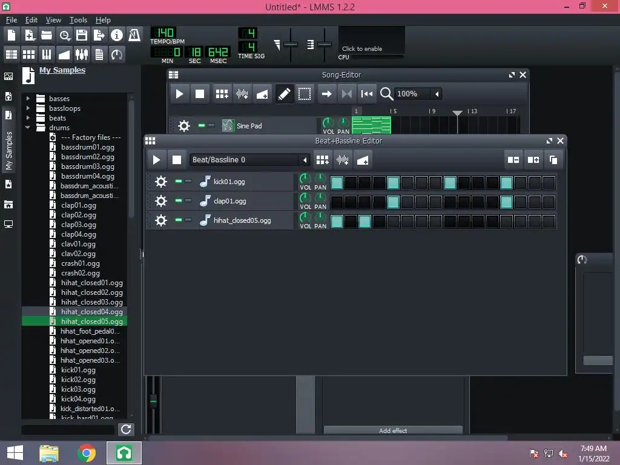This screenshot has height=465, width=620.
Task: Open What's This info icon
Action: click(117, 35)
